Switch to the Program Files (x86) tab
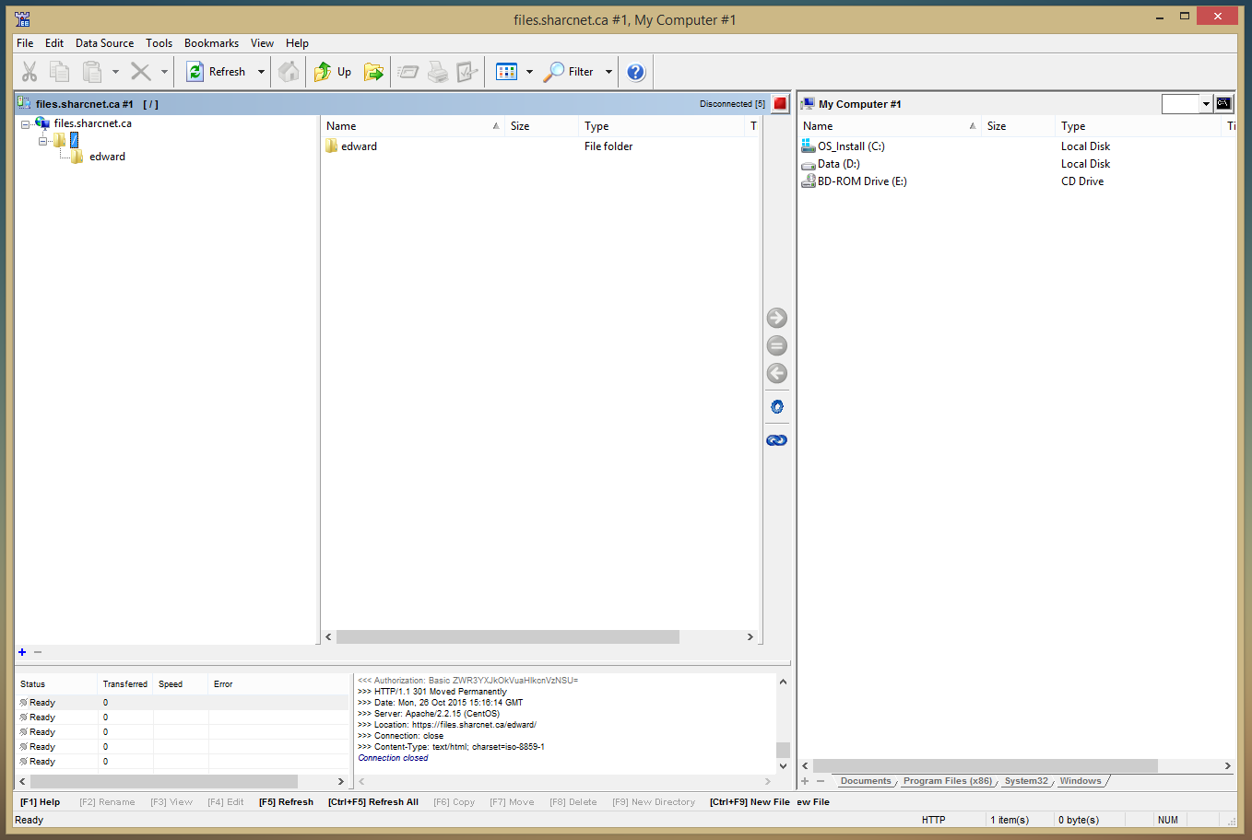Viewport: 1252px width, 840px height. (x=947, y=781)
